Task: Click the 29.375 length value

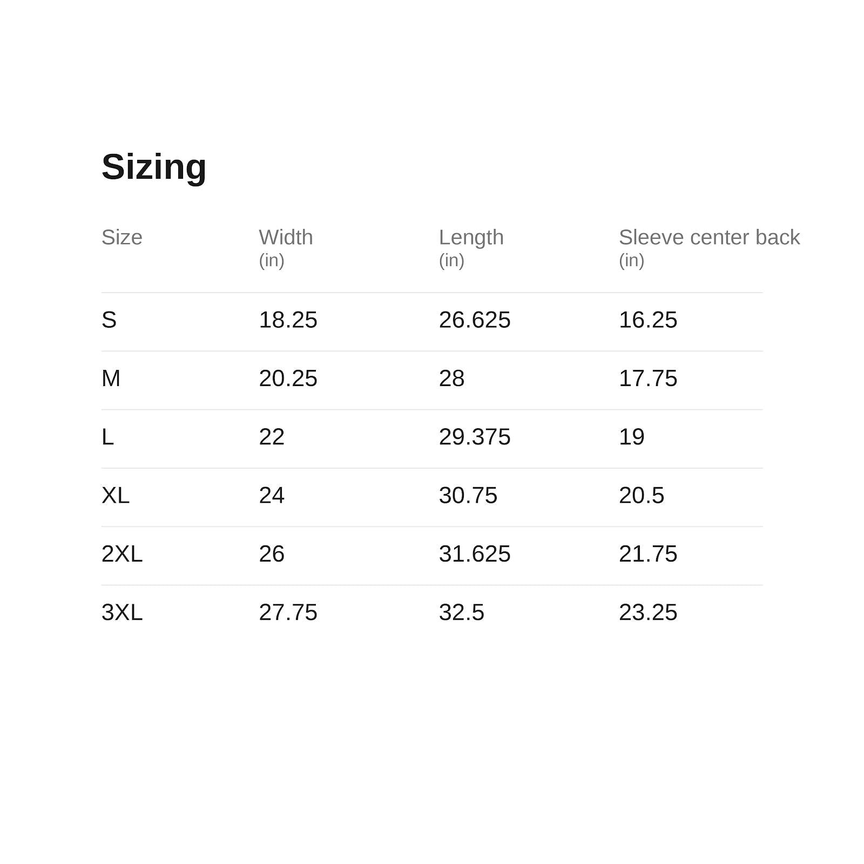Action: [x=474, y=437]
